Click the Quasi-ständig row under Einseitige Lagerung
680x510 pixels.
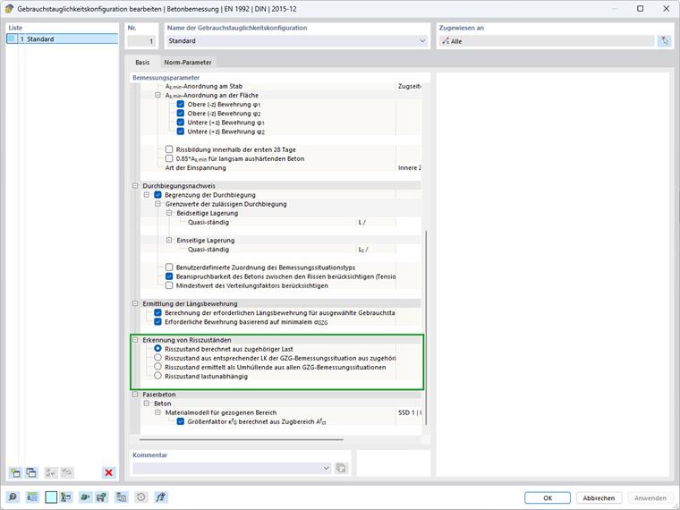[x=281, y=250]
